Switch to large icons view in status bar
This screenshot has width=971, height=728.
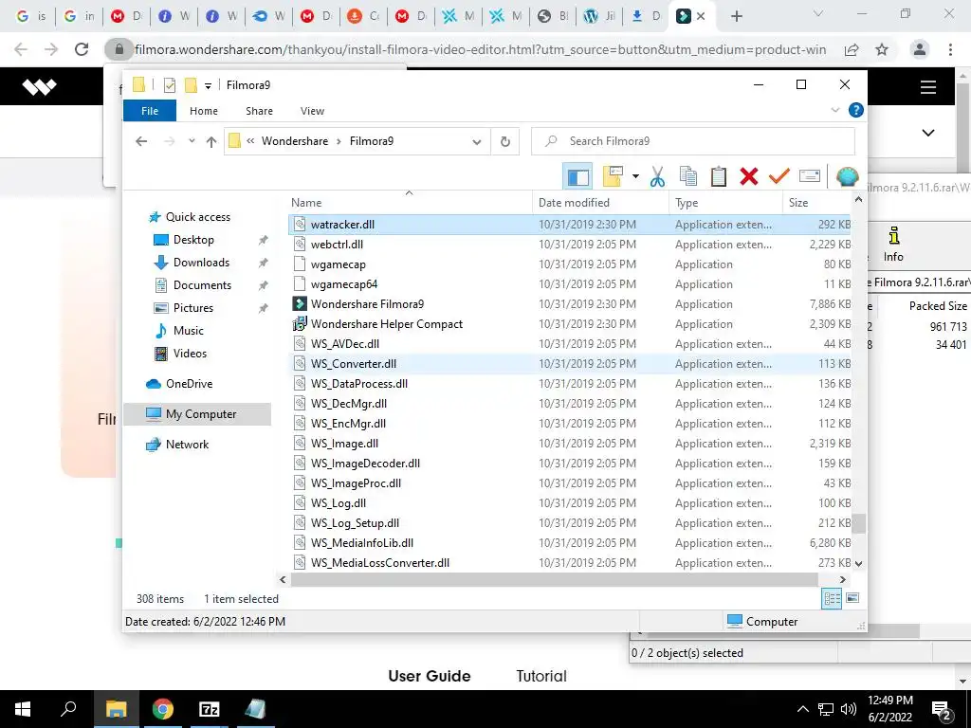852,598
